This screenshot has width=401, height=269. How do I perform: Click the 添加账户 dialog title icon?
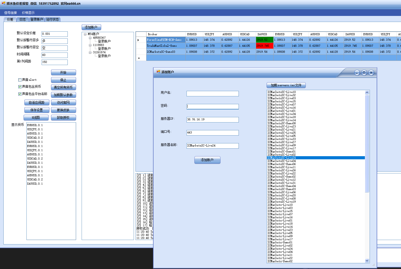point(158,72)
